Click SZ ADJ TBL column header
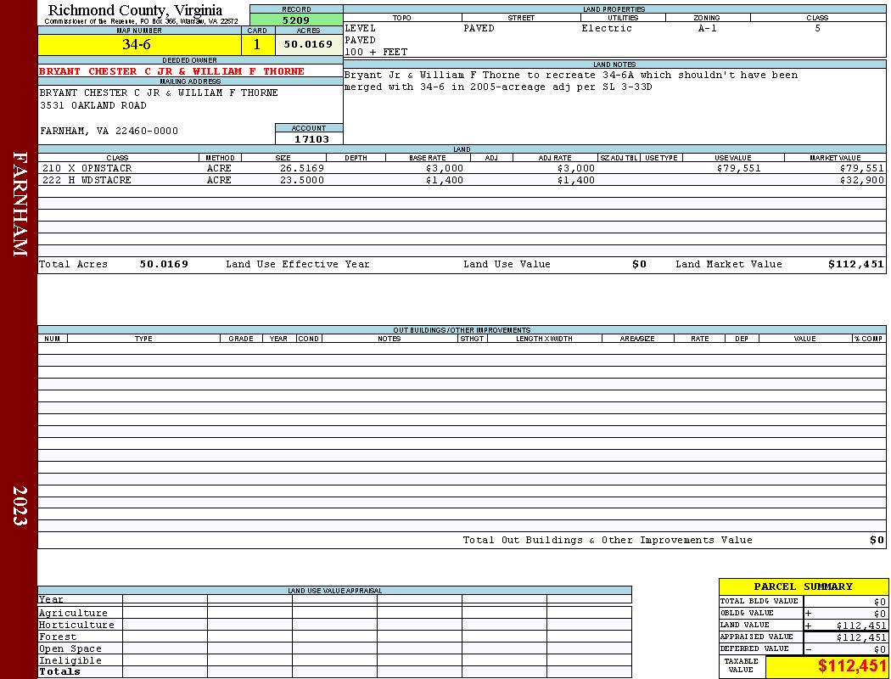Viewport: 891px width, 679px height. (619, 158)
